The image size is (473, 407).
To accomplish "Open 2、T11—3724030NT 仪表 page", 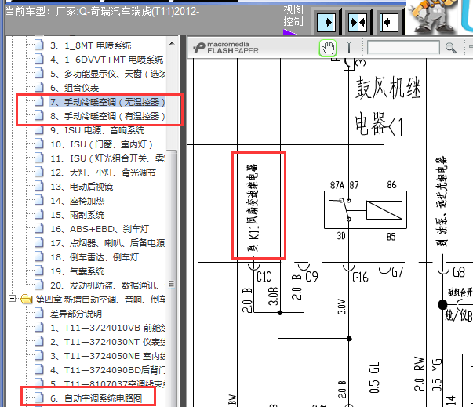I will [107, 342].
